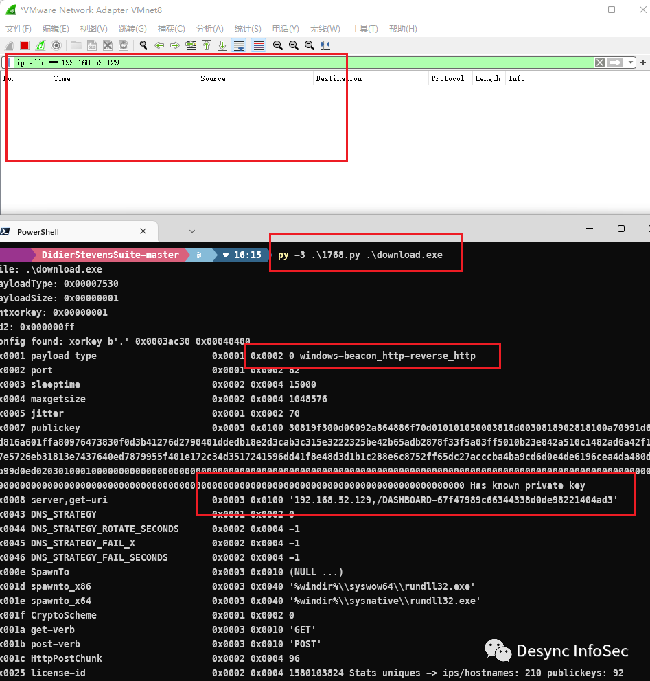The image size is (650, 681).
Task: Click the 'sleeptime' value 15000
Action: (303, 385)
